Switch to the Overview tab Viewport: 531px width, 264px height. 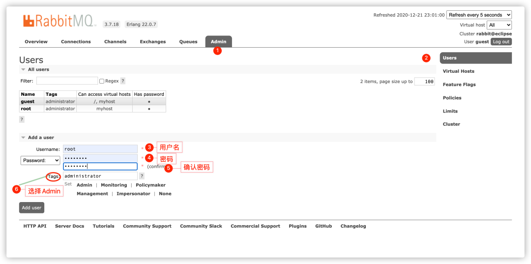click(x=36, y=42)
